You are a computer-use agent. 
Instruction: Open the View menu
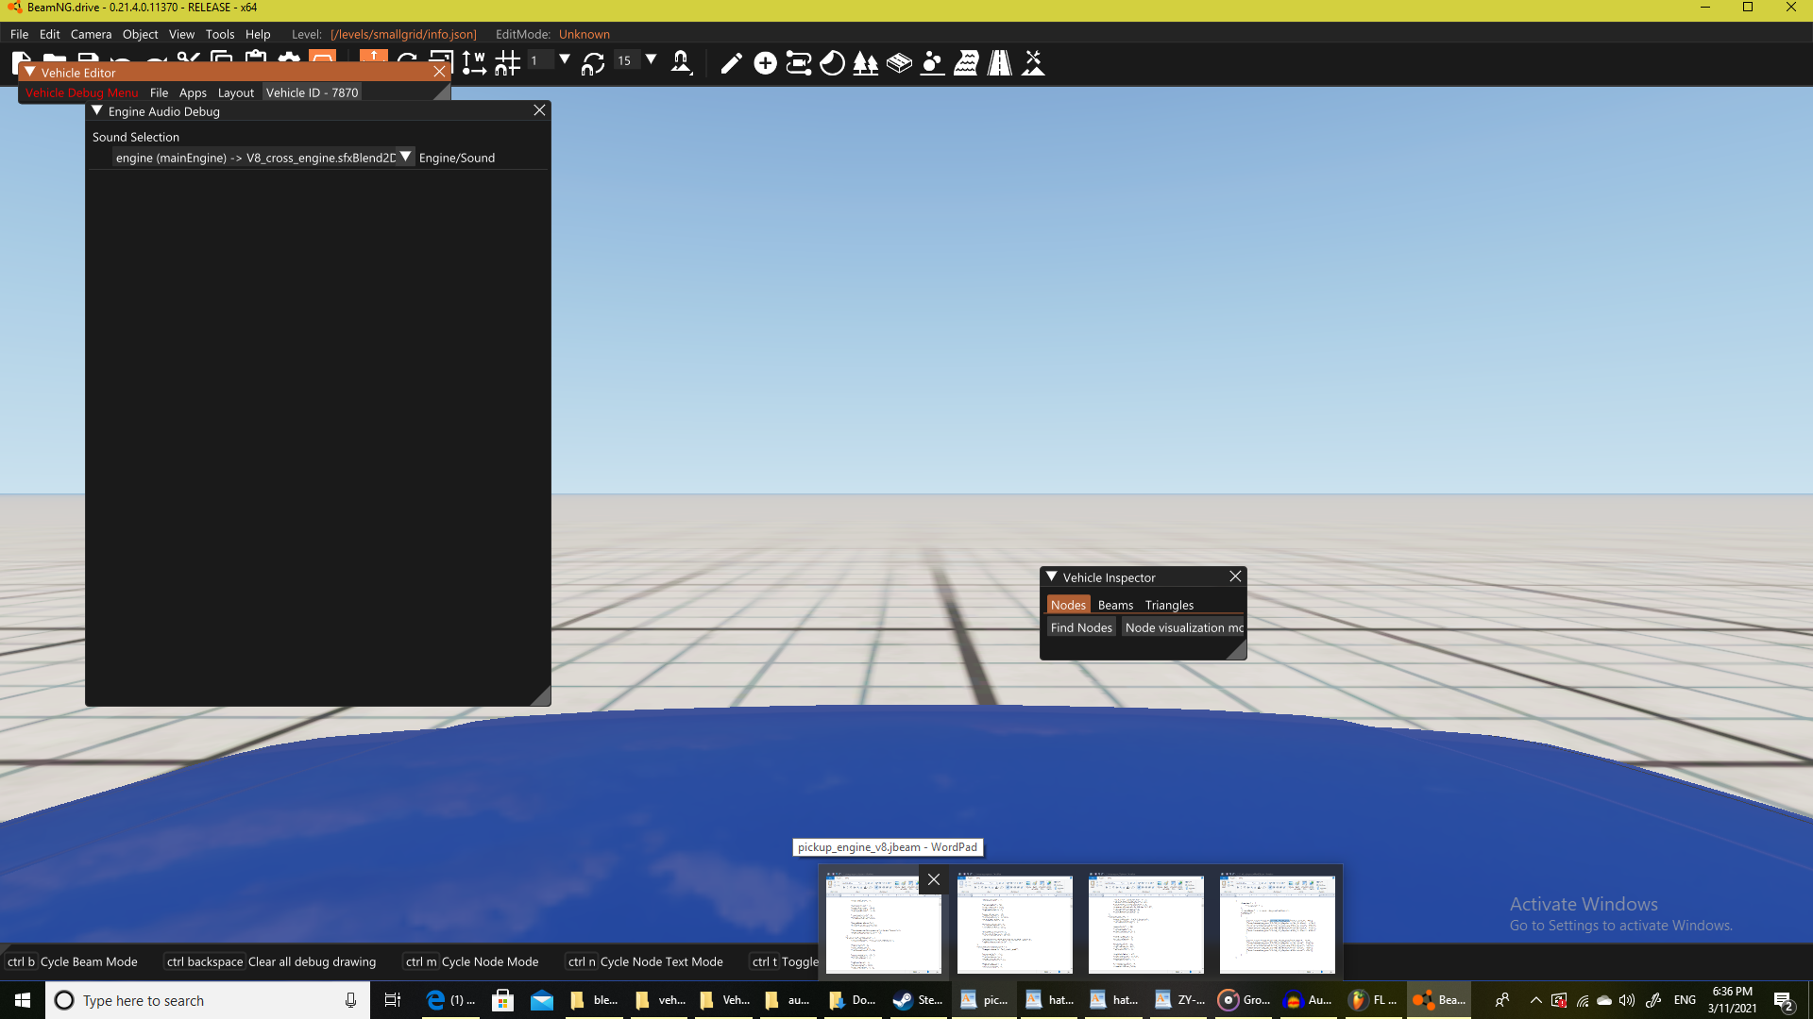181,34
